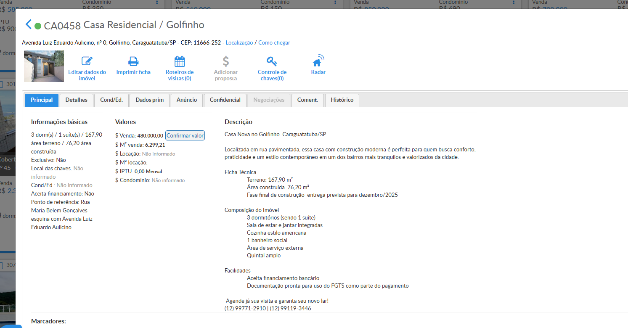Click the text Exclusivo: Não

click(x=48, y=160)
